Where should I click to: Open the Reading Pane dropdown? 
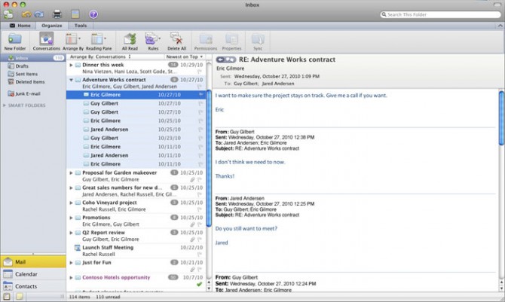97,39
